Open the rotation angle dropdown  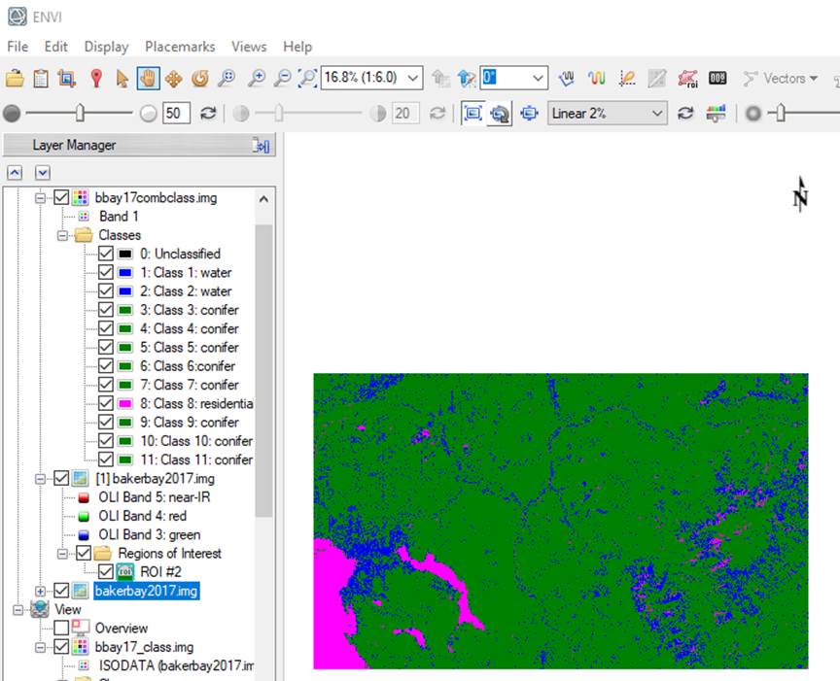538,78
